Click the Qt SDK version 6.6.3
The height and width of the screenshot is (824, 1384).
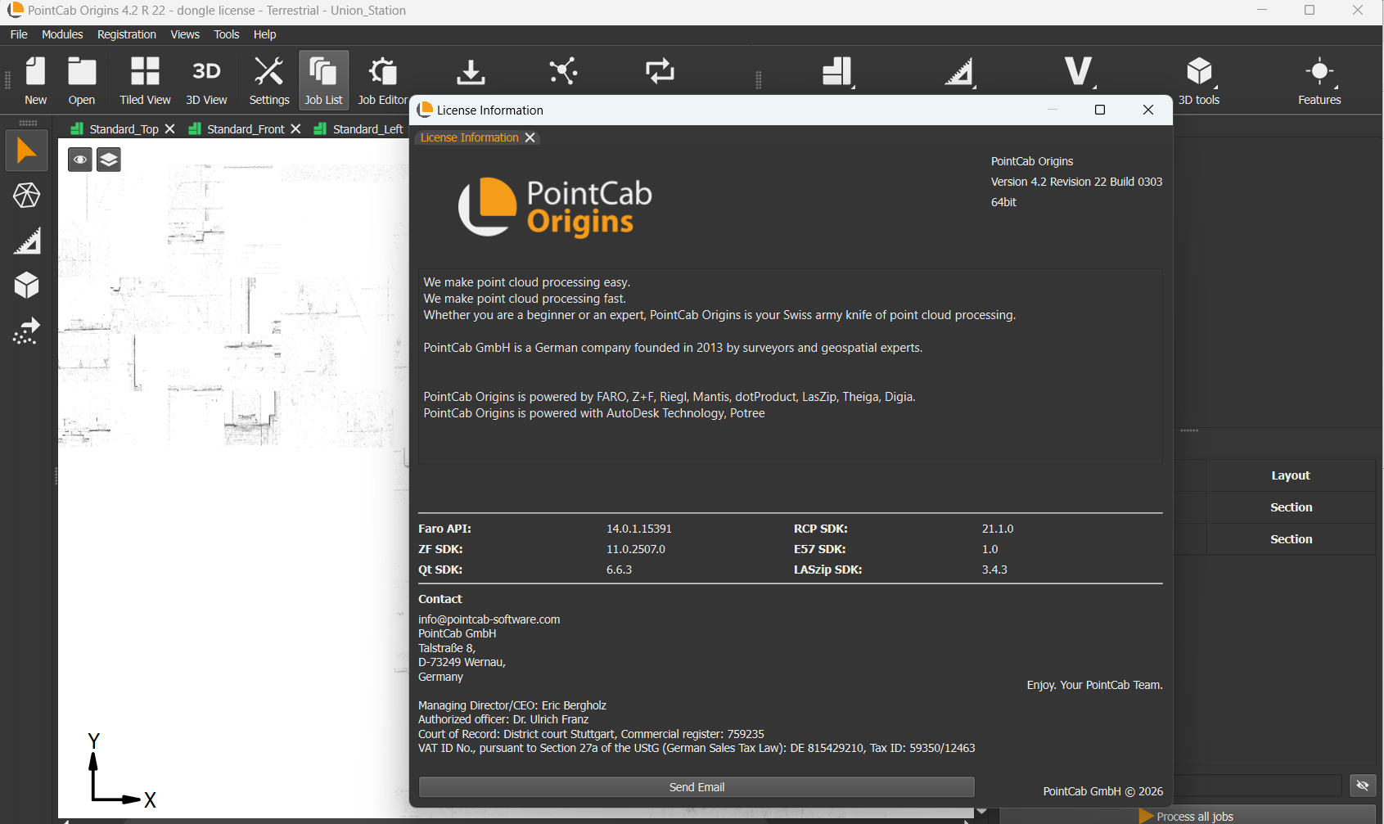tap(619, 570)
